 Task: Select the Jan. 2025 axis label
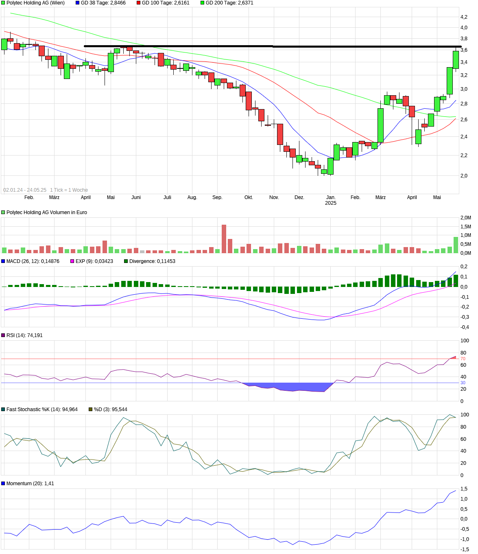(x=330, y=200)
